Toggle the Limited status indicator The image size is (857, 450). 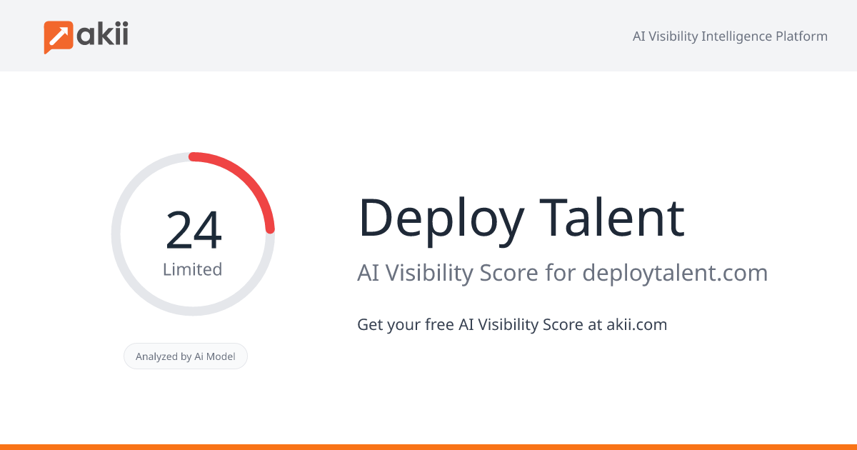[x=192, y=270]
